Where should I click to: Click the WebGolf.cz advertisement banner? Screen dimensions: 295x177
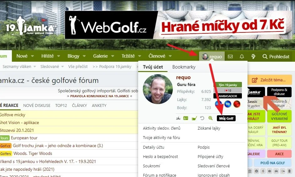point(178,25)
